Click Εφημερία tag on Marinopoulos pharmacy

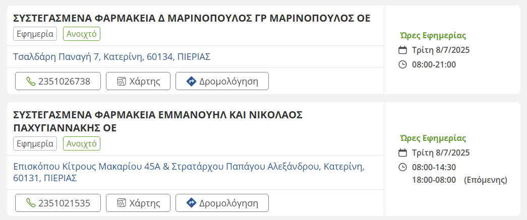35,34
